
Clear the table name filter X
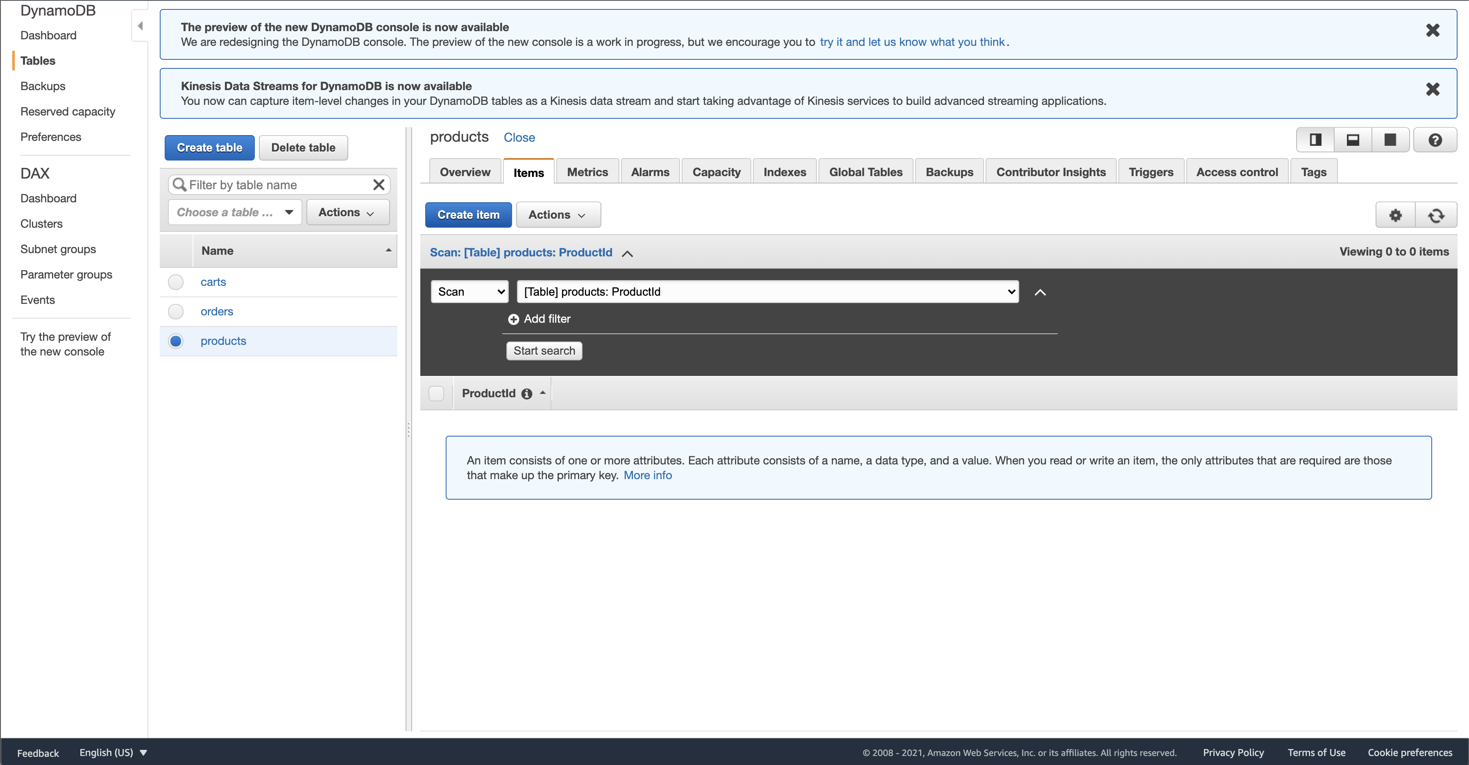[379, 185]
